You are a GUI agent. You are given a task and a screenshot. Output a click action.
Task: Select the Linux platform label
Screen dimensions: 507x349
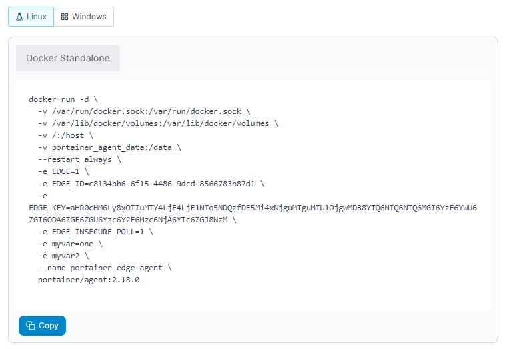[37, 17]
